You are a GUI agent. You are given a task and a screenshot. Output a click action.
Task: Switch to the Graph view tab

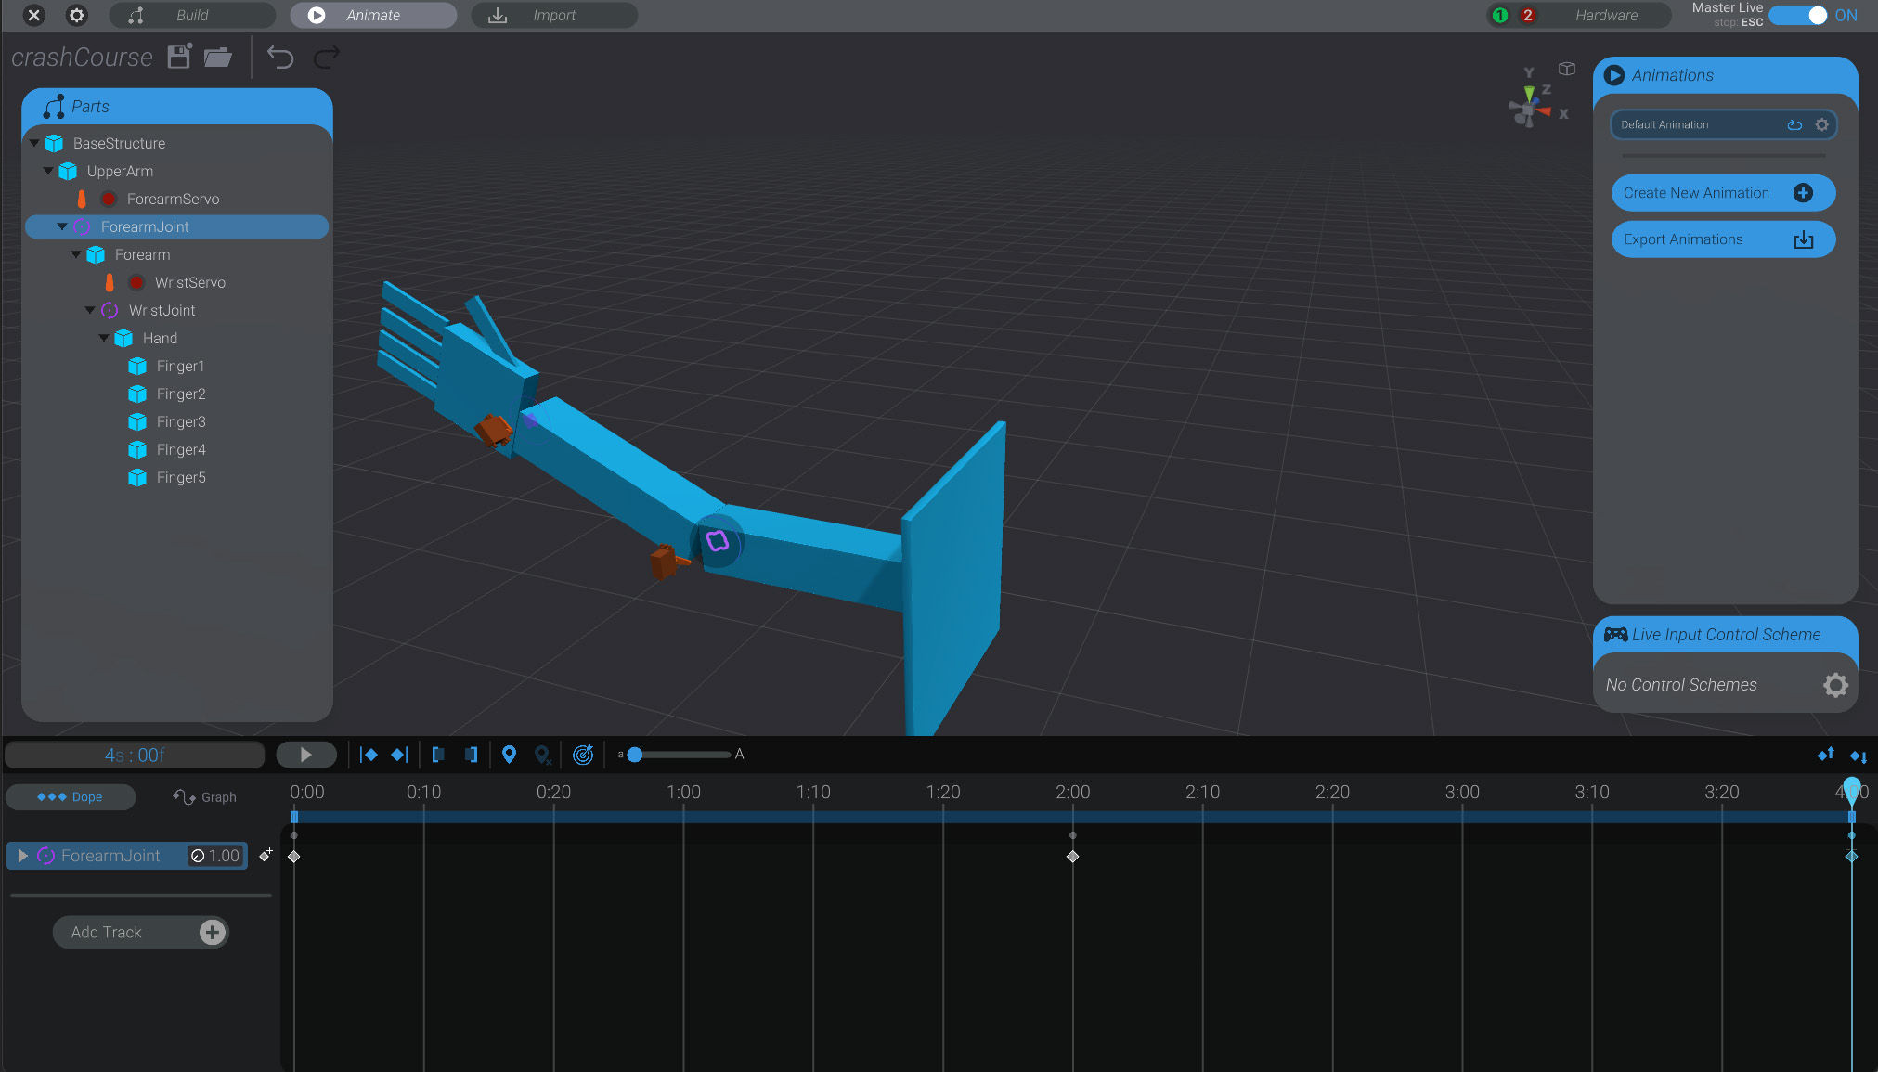point(205,796)
